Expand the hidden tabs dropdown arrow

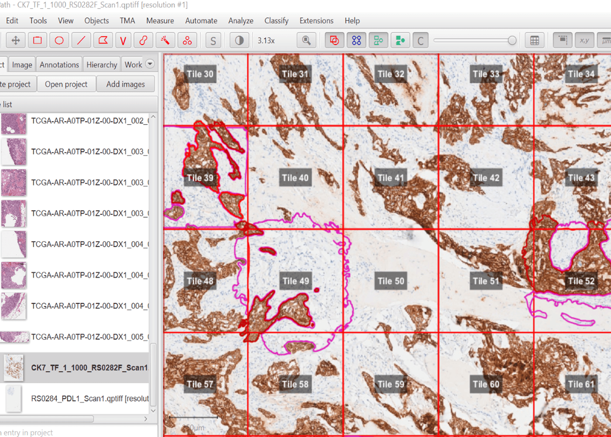pyautogui.click(x=150, y=64)
